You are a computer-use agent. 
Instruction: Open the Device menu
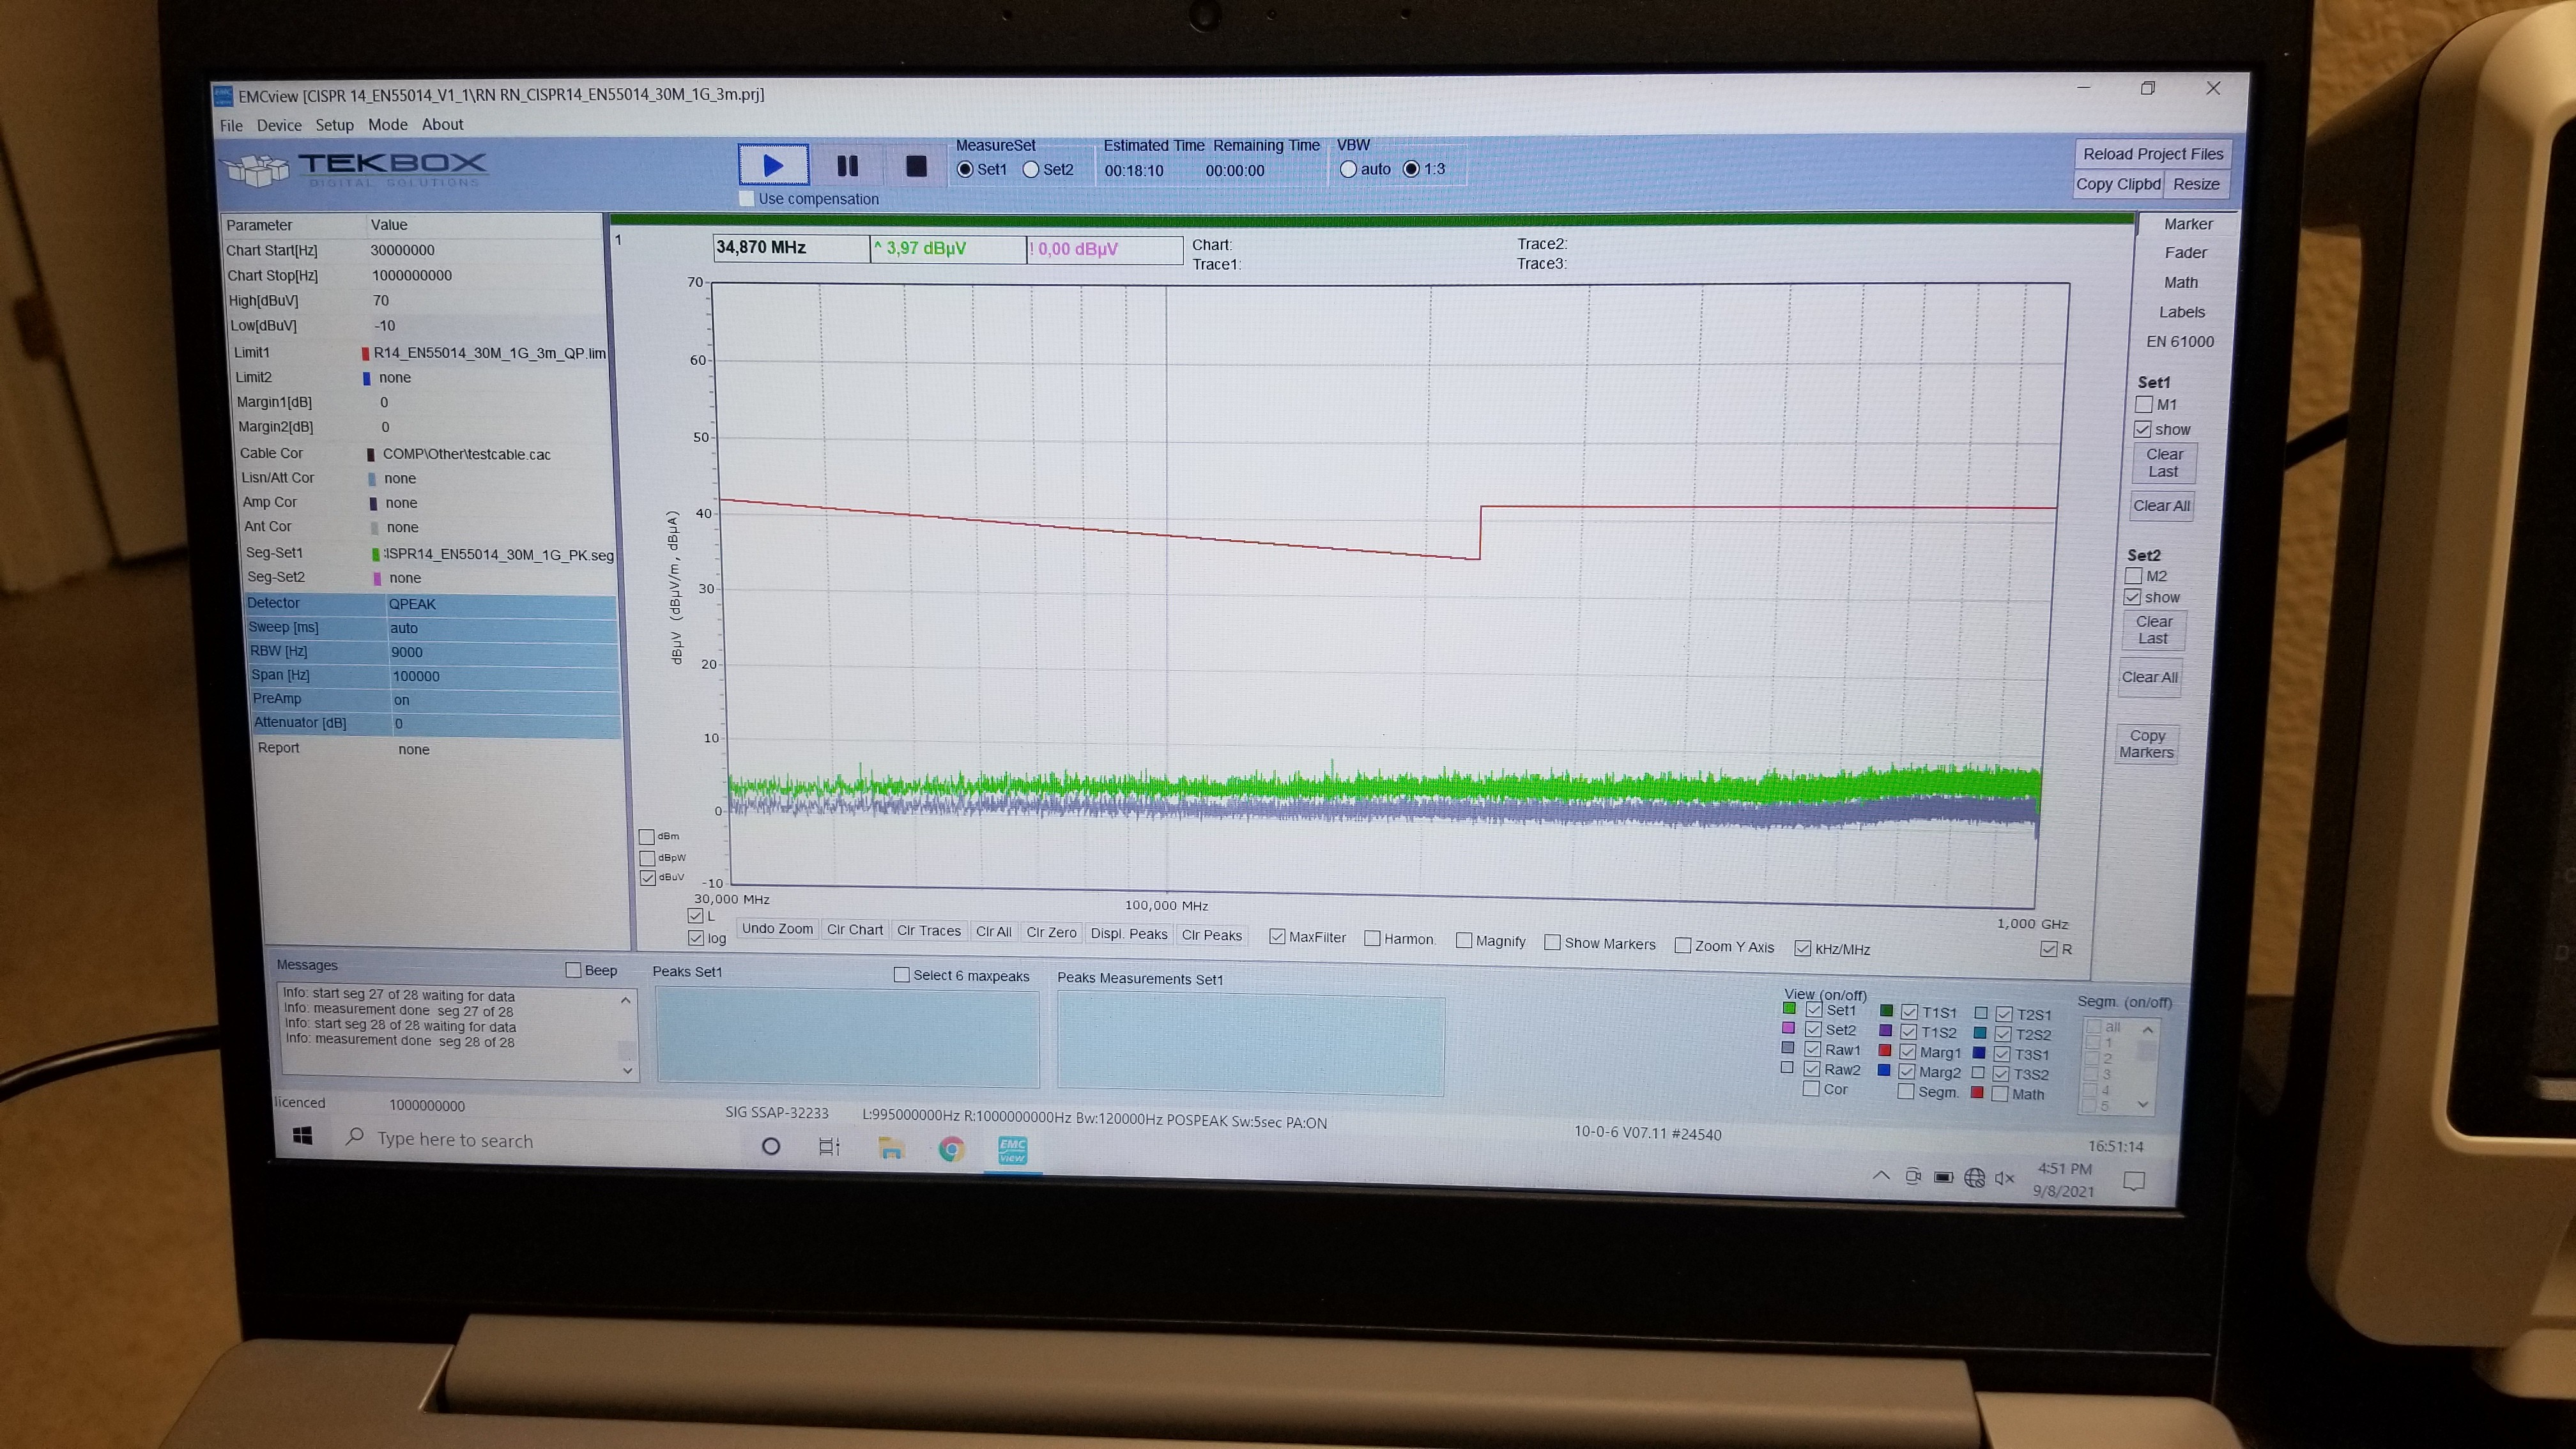pos(279,125)
